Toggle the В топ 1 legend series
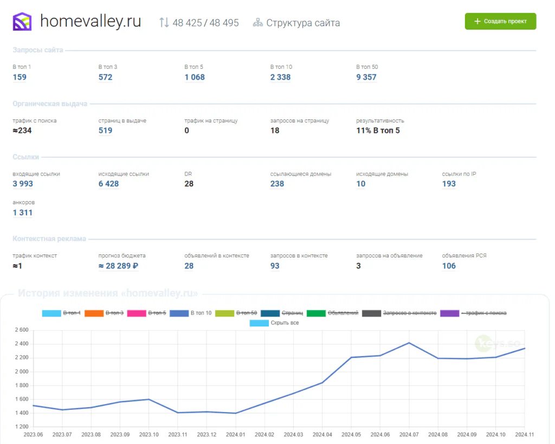This screenshot has height=444, width=555. click(61, 313)
